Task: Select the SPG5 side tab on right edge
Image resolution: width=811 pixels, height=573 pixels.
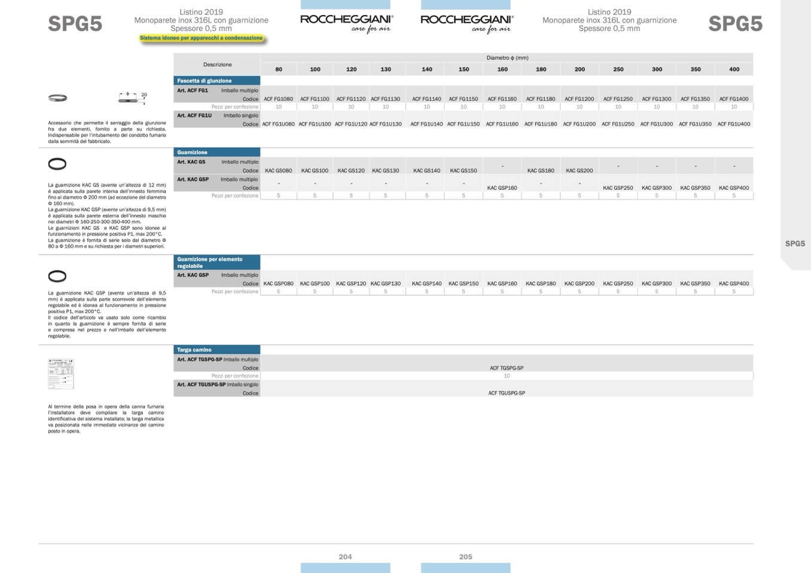Action: click(x=795, y=244)
